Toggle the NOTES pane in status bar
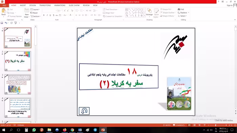The width and height of the screenshot is (237, 133). pyautogui.click(x=167, y=125)
